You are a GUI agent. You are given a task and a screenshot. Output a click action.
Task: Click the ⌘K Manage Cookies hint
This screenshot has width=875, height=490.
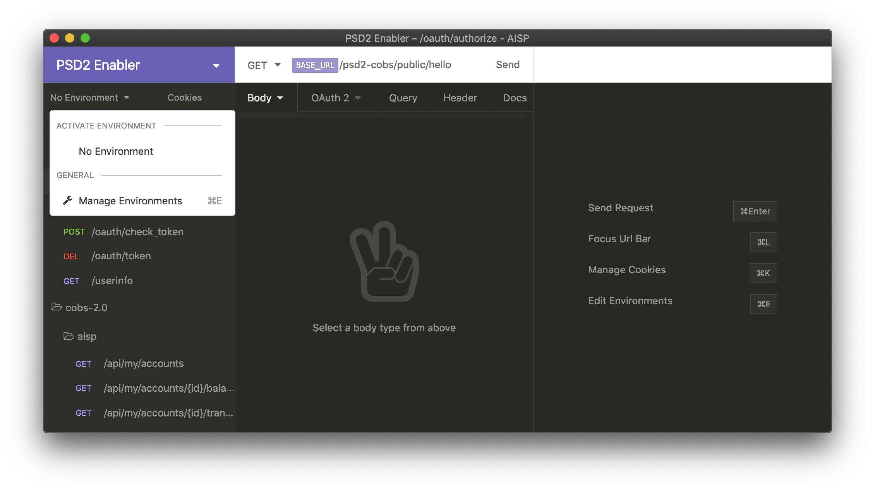click(763, 273)
